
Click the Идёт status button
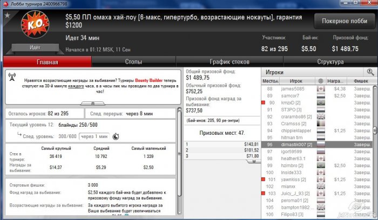pos(35,47)
